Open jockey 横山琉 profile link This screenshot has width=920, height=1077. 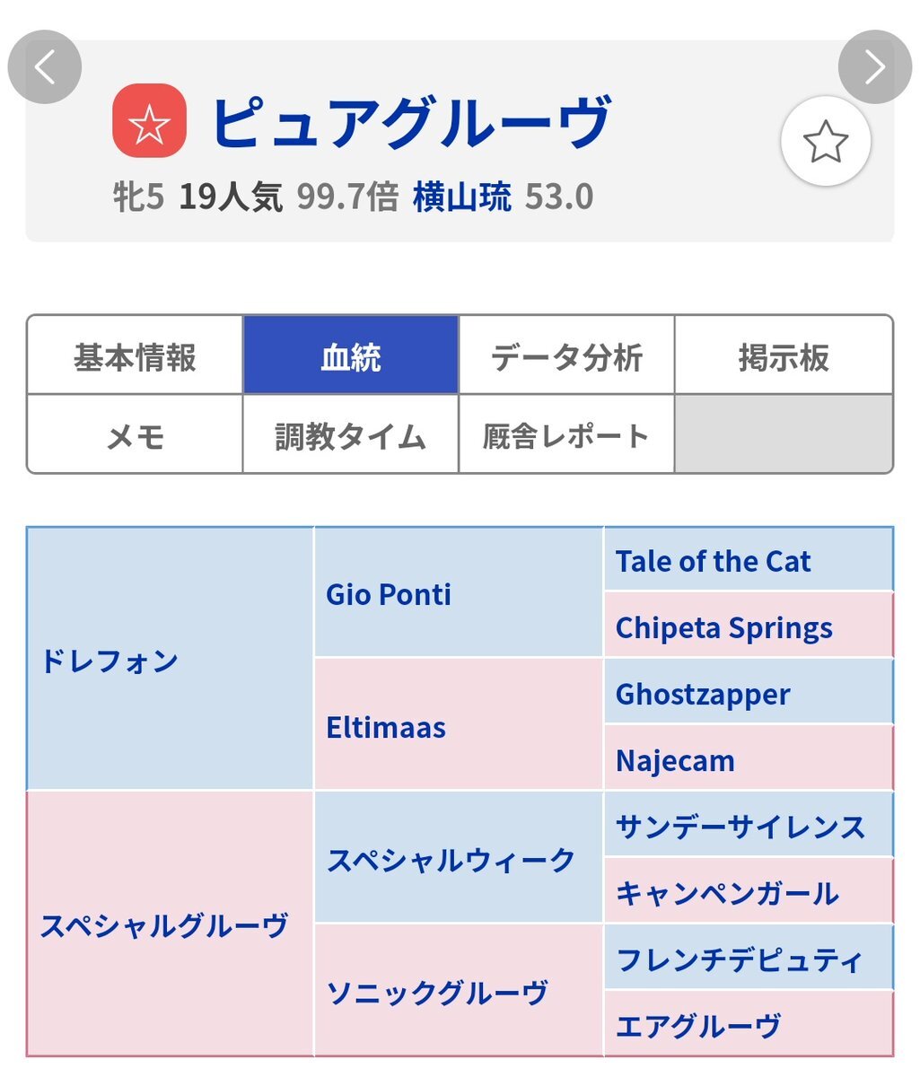coord(461,197)
